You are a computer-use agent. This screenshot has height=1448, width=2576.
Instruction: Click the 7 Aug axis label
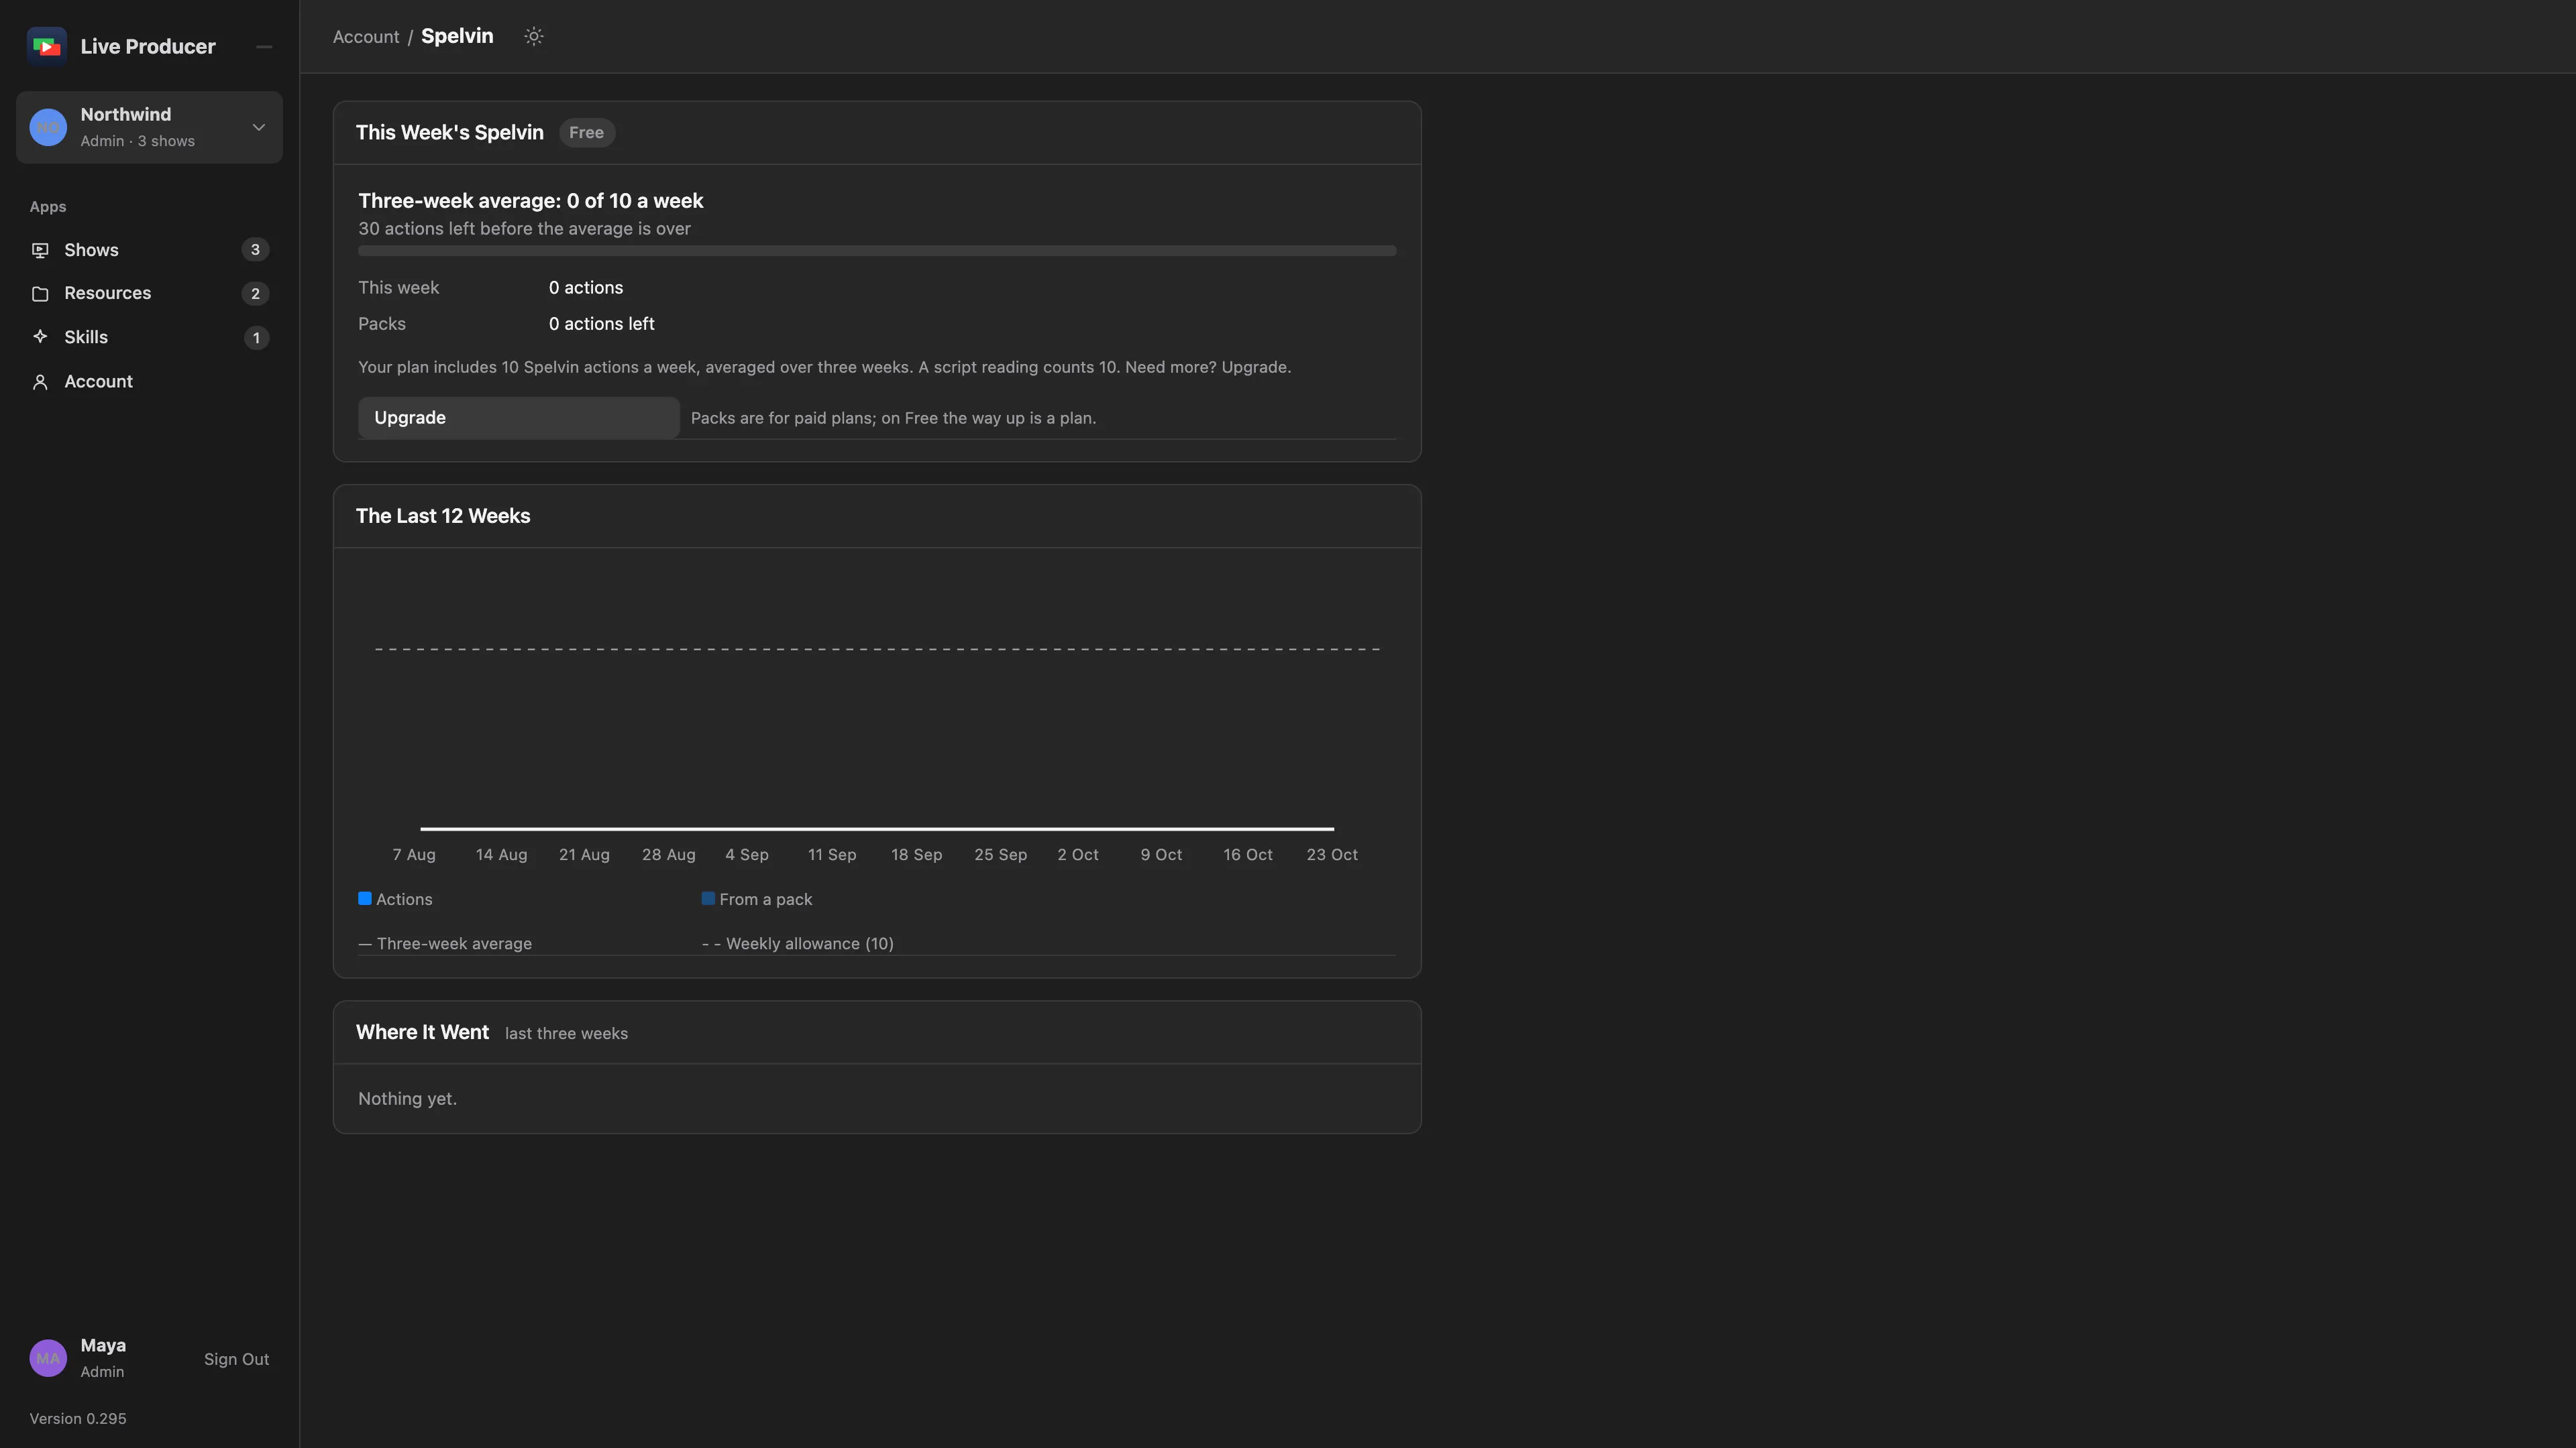(x=414, y=855)
